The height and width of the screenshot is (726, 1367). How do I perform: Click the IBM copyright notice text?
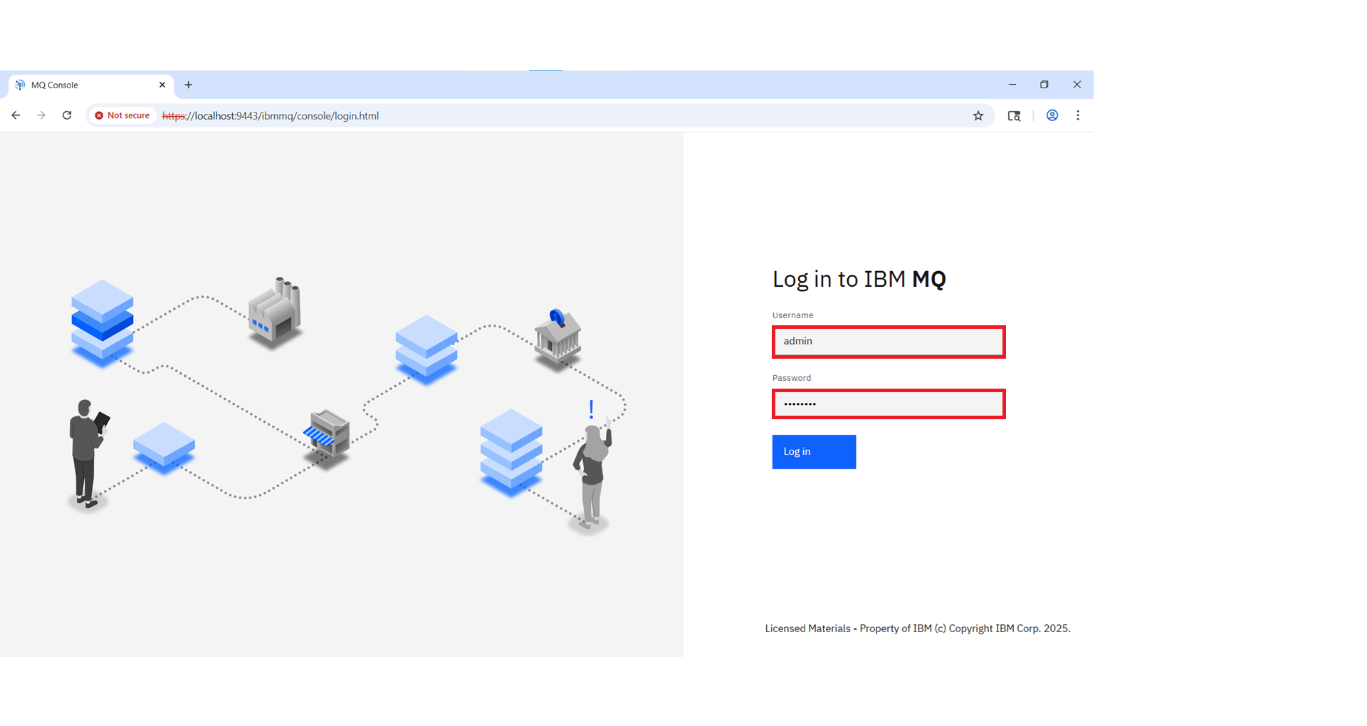tap(918, 628)
